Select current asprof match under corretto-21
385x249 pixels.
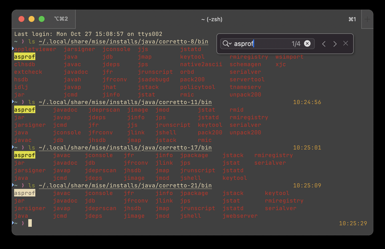click(x=24, y=193)
